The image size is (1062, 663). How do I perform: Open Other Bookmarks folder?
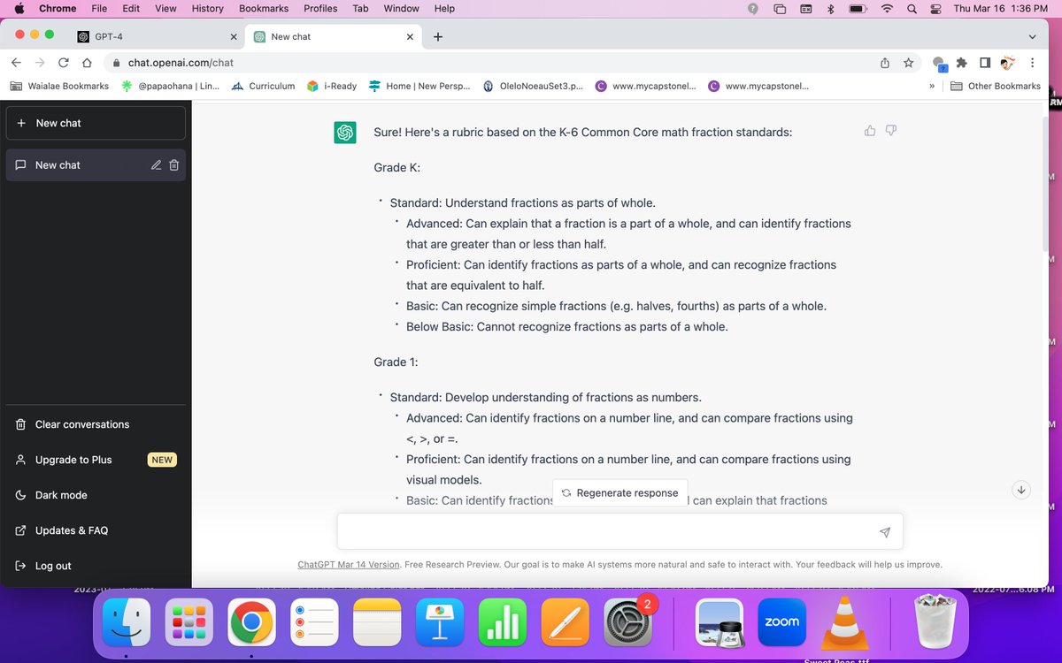tap(996, 86)
